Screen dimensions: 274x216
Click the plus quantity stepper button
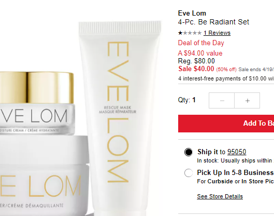coord(247,101)
